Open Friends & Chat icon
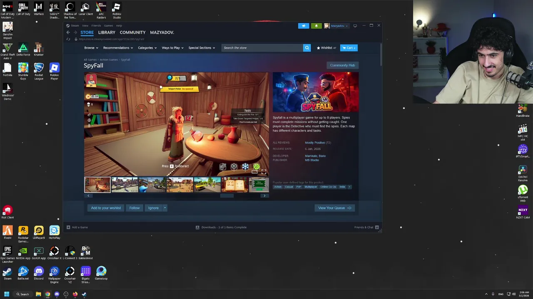Image resolution: width=533 pixels, height=299 pixels. click(377, 227)
